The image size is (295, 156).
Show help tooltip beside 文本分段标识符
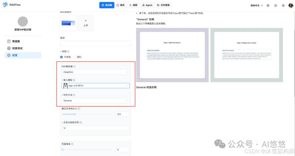click(81, 123)
